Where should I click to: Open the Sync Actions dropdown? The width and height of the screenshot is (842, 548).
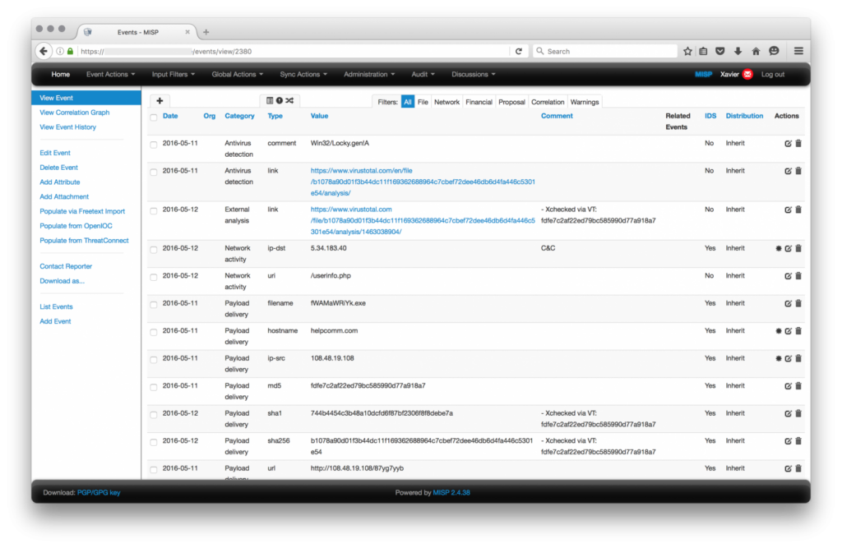tap(303, 74)
